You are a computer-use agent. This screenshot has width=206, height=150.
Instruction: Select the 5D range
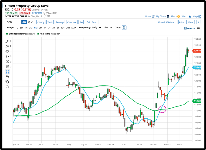click(x=21, y=28)
